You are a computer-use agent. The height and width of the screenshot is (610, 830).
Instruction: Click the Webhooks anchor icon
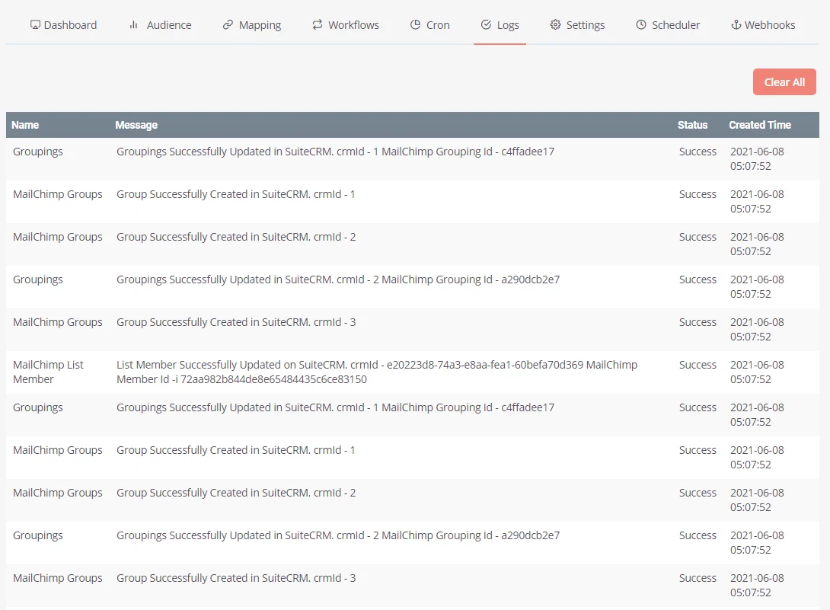736,25
